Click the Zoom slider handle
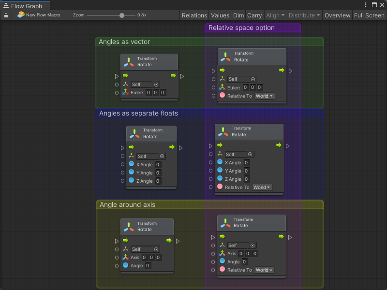 [121, 15]
